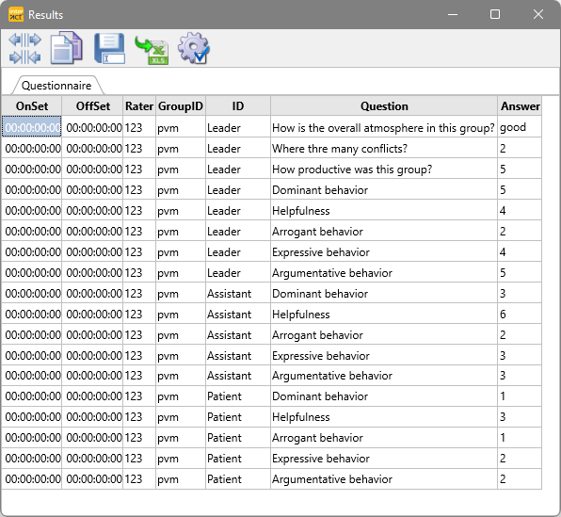Select the 'good' answer cell
The image size is (561, 517).
(520, 127)
